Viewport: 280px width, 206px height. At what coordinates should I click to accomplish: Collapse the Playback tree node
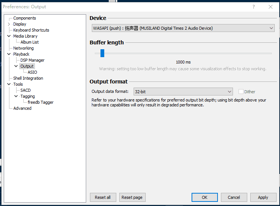coord(9,54)
